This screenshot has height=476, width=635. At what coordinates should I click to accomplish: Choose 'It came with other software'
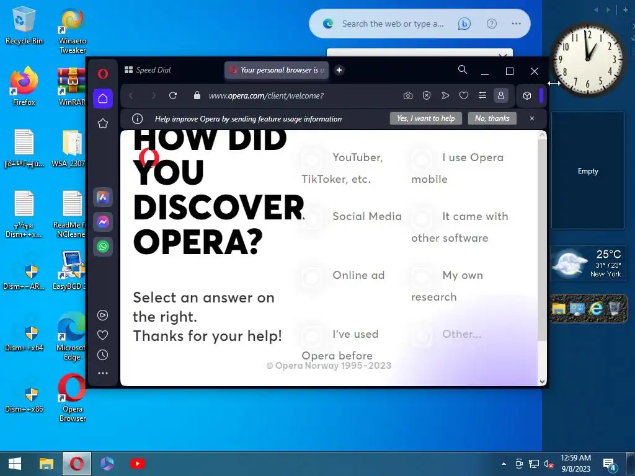click(x=460, y=227)
